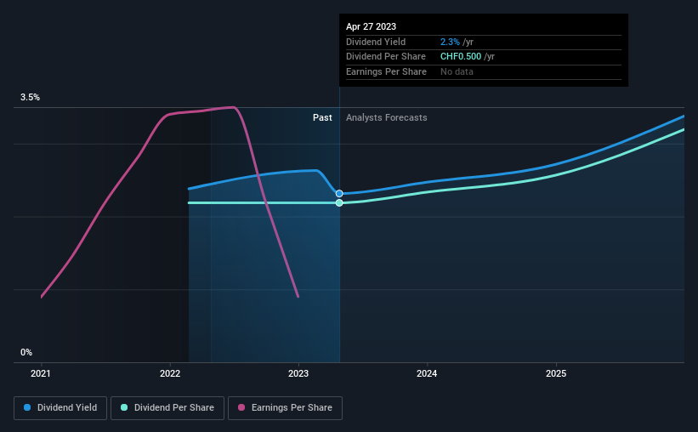The height and width of the screenshot is (432, 698).
Task: Click the 2024 axis label
Action: click(427, 373)
